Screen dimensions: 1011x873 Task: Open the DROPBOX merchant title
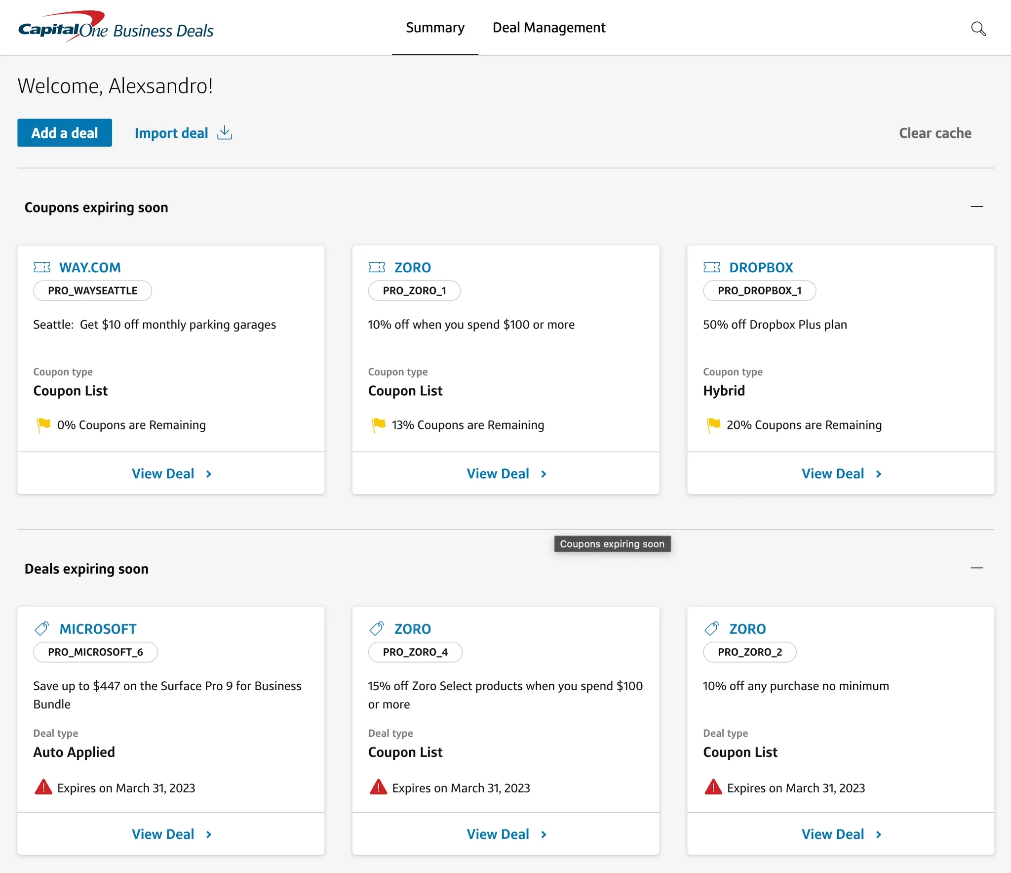pos(761,267)
